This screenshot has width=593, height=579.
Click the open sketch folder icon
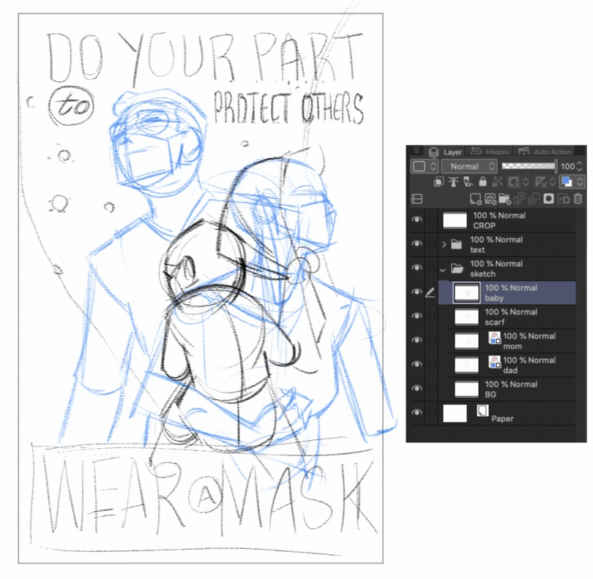pos(458,268)
